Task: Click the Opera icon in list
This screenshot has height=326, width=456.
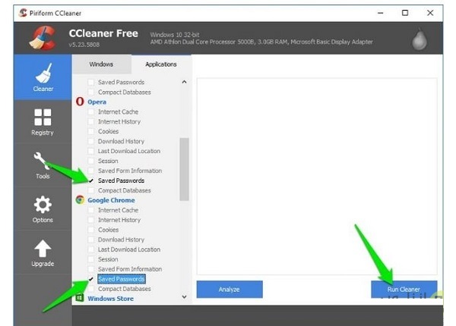Action: (81, 102)
